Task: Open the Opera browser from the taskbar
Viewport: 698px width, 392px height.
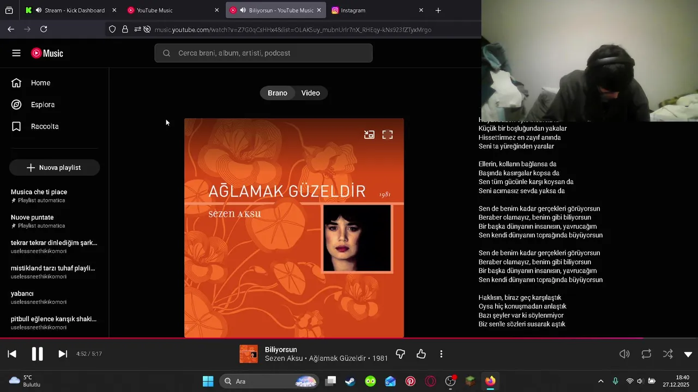Action: click(430, 381)
